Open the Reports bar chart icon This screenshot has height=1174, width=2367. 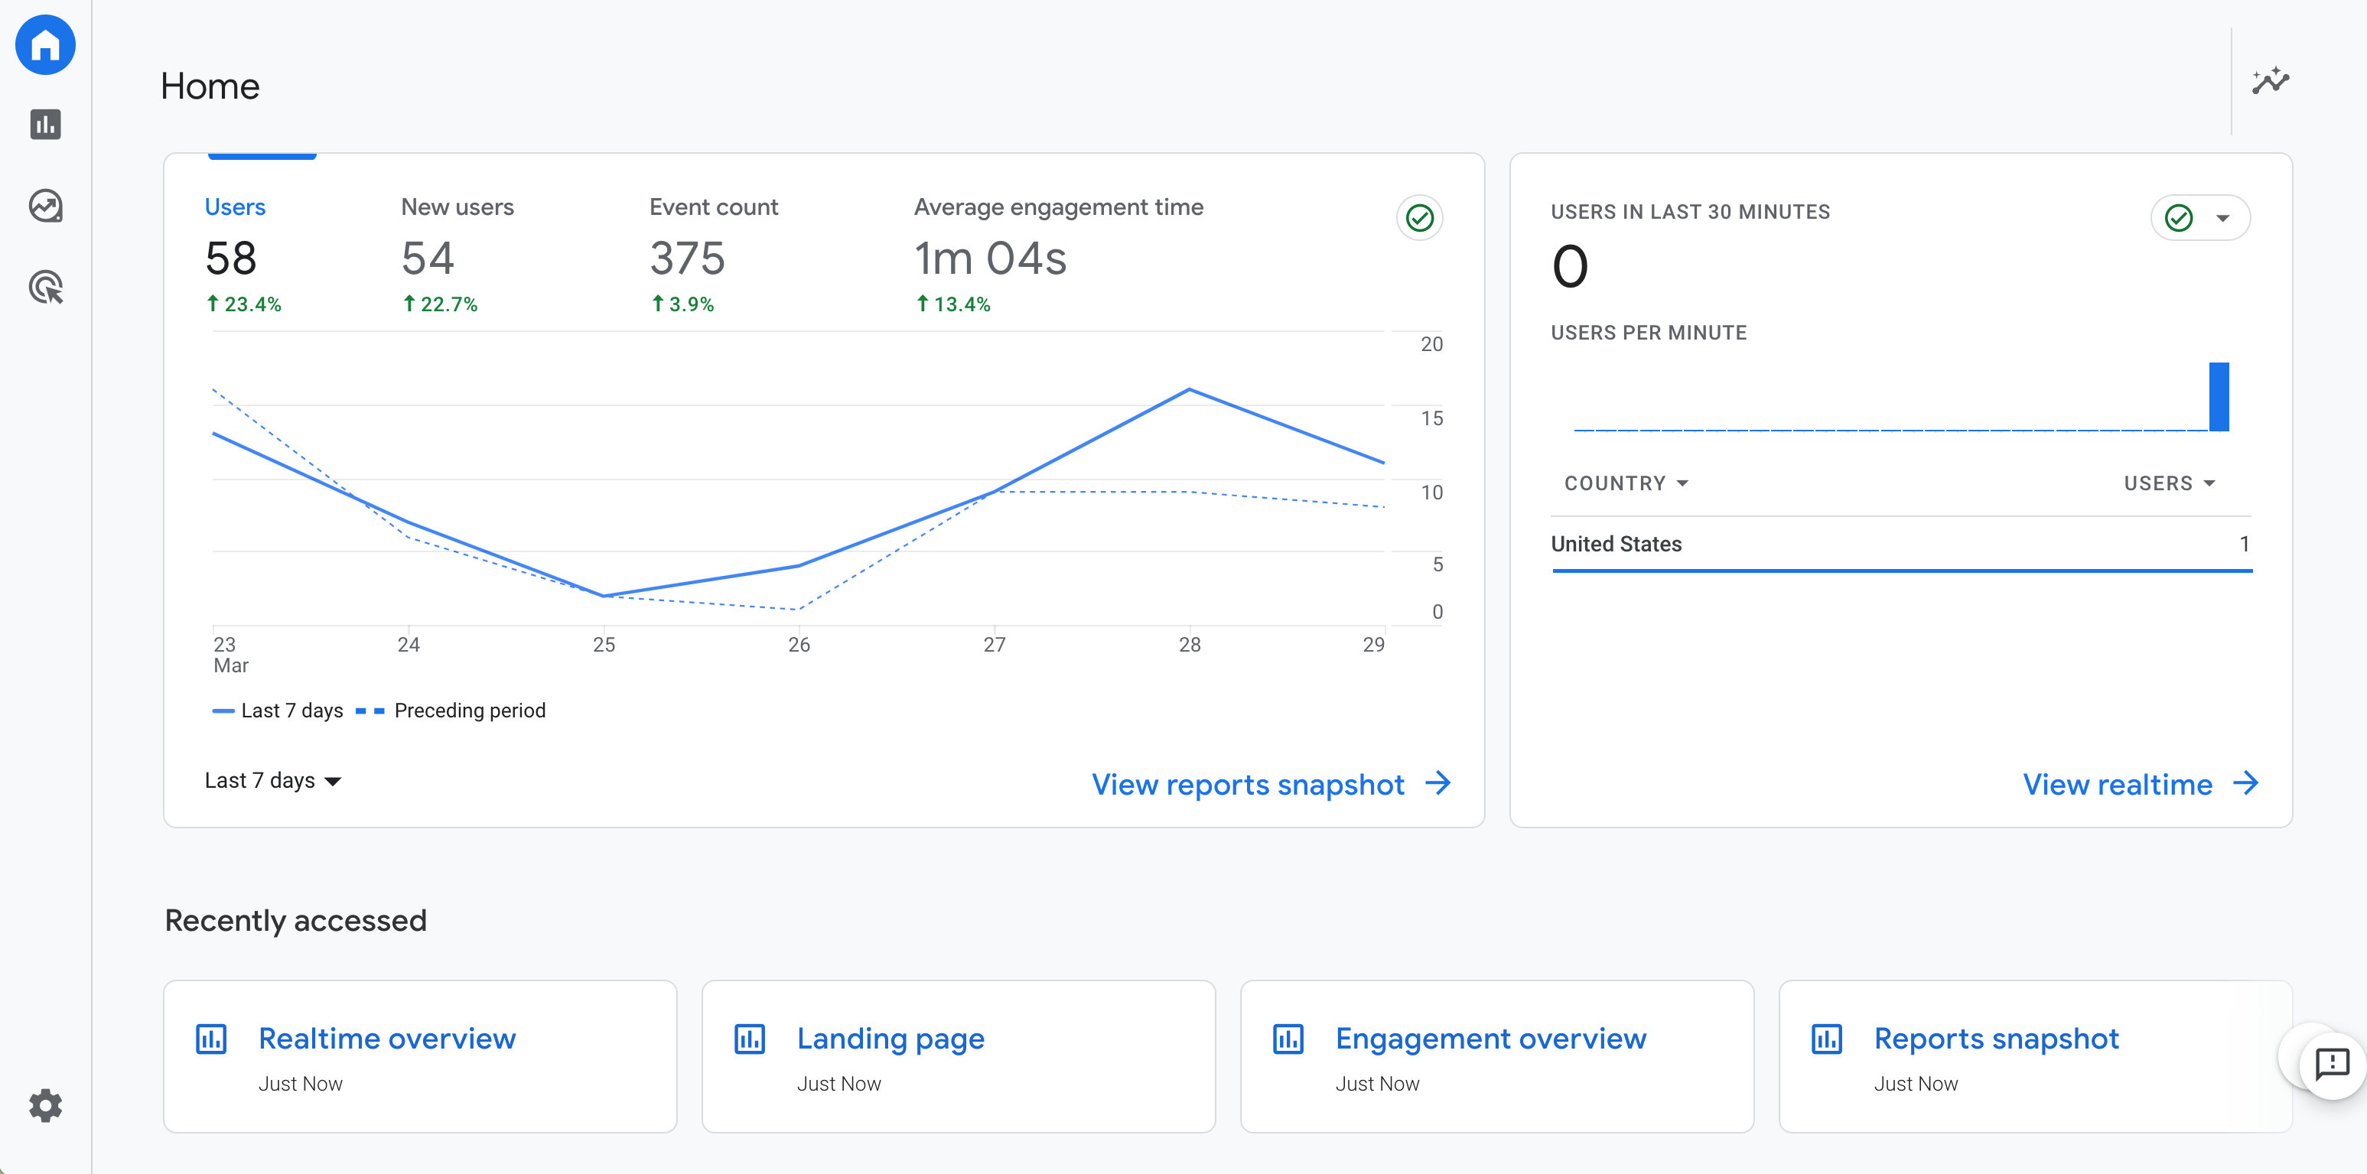45,124
